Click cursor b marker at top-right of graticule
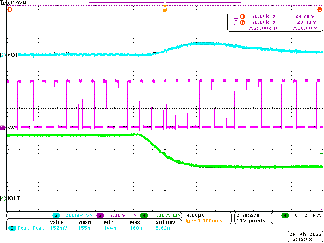 [x=320, y=10]
